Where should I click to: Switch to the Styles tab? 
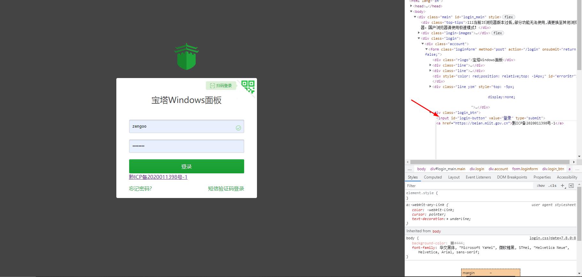click(413, 177)
